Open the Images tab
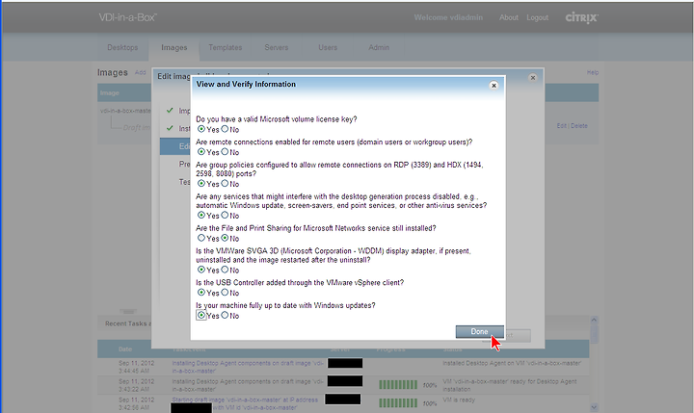This screenshot has width=694, height=413. click(x=173, y=48)
